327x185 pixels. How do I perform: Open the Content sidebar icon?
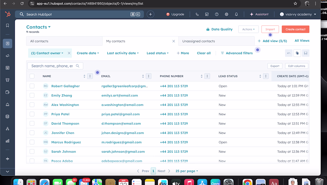(7, 68)
